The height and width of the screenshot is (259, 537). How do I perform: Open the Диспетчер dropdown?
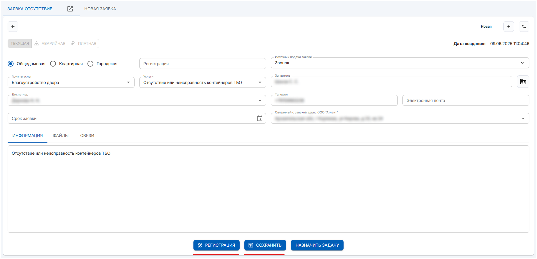260,100
